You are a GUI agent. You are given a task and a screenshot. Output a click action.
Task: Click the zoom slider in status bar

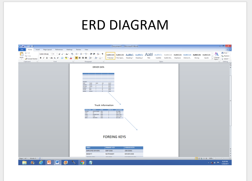[222, 158]
